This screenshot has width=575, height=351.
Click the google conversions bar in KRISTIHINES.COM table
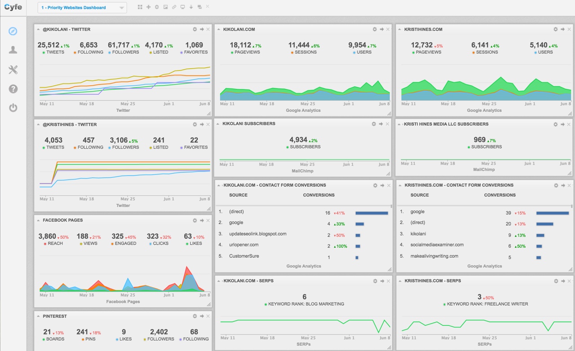pyautogui.click(x=553, y=213)
